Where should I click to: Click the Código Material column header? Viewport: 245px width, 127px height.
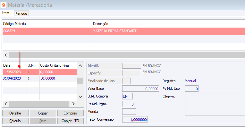pos(47,24)
